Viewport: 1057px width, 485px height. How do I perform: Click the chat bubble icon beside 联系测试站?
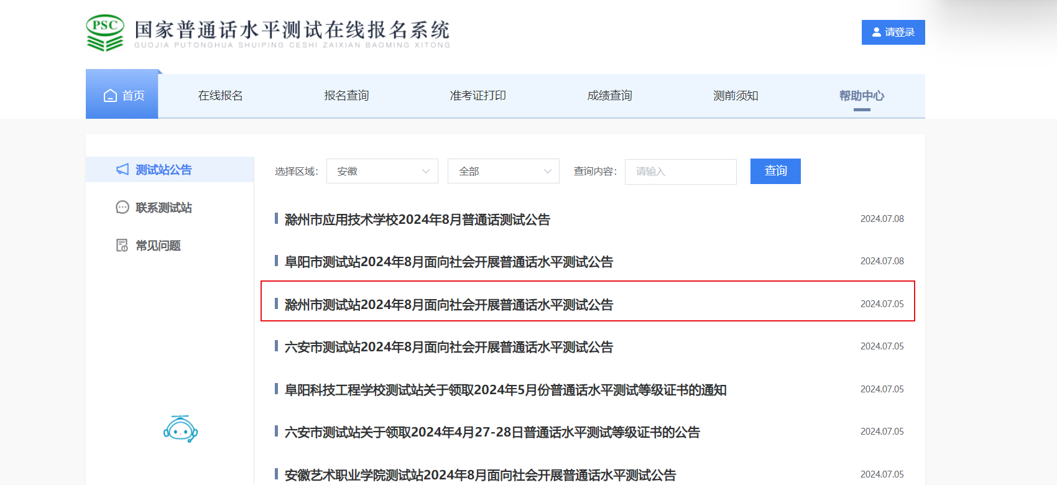coord(122,208)
